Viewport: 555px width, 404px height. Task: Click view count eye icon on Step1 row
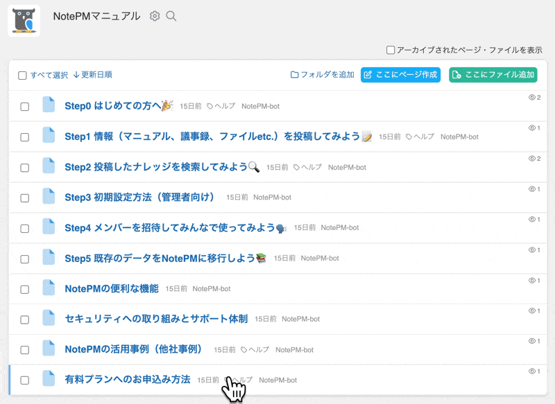pos(531,128)
